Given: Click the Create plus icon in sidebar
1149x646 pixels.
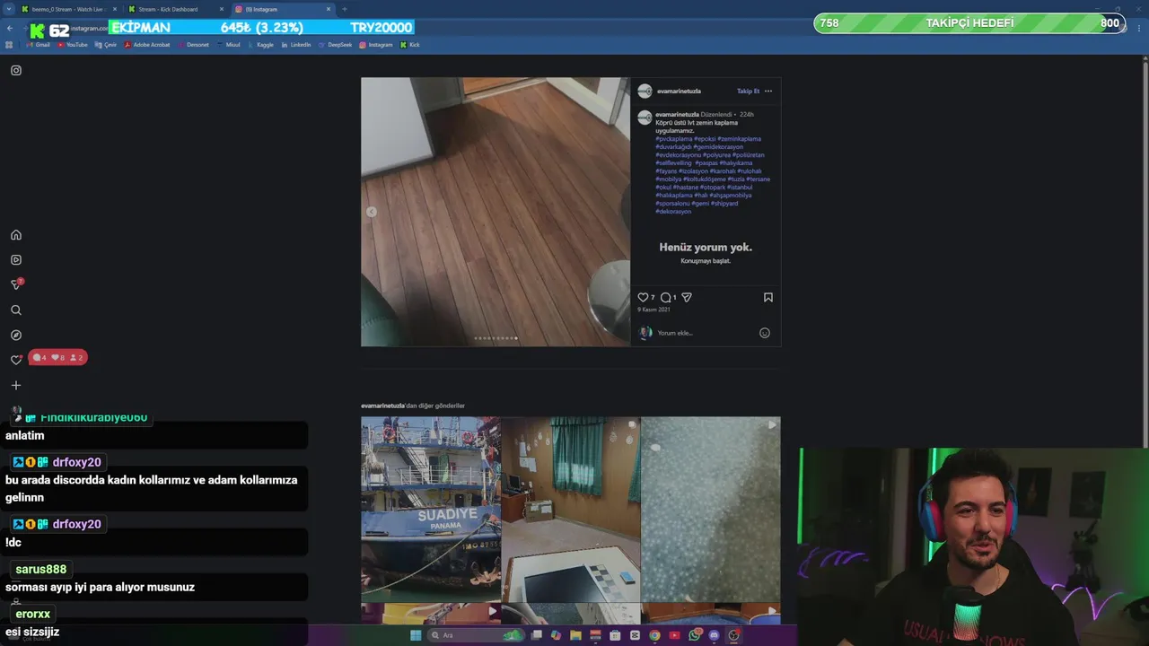Looking at the screenshot, I should pos(16,385).
